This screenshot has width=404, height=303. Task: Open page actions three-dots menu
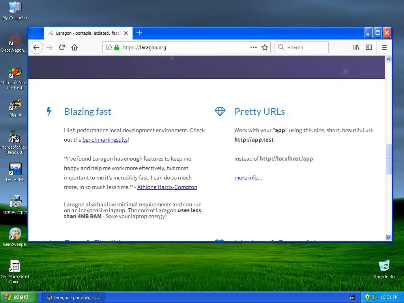pos(254,47)
